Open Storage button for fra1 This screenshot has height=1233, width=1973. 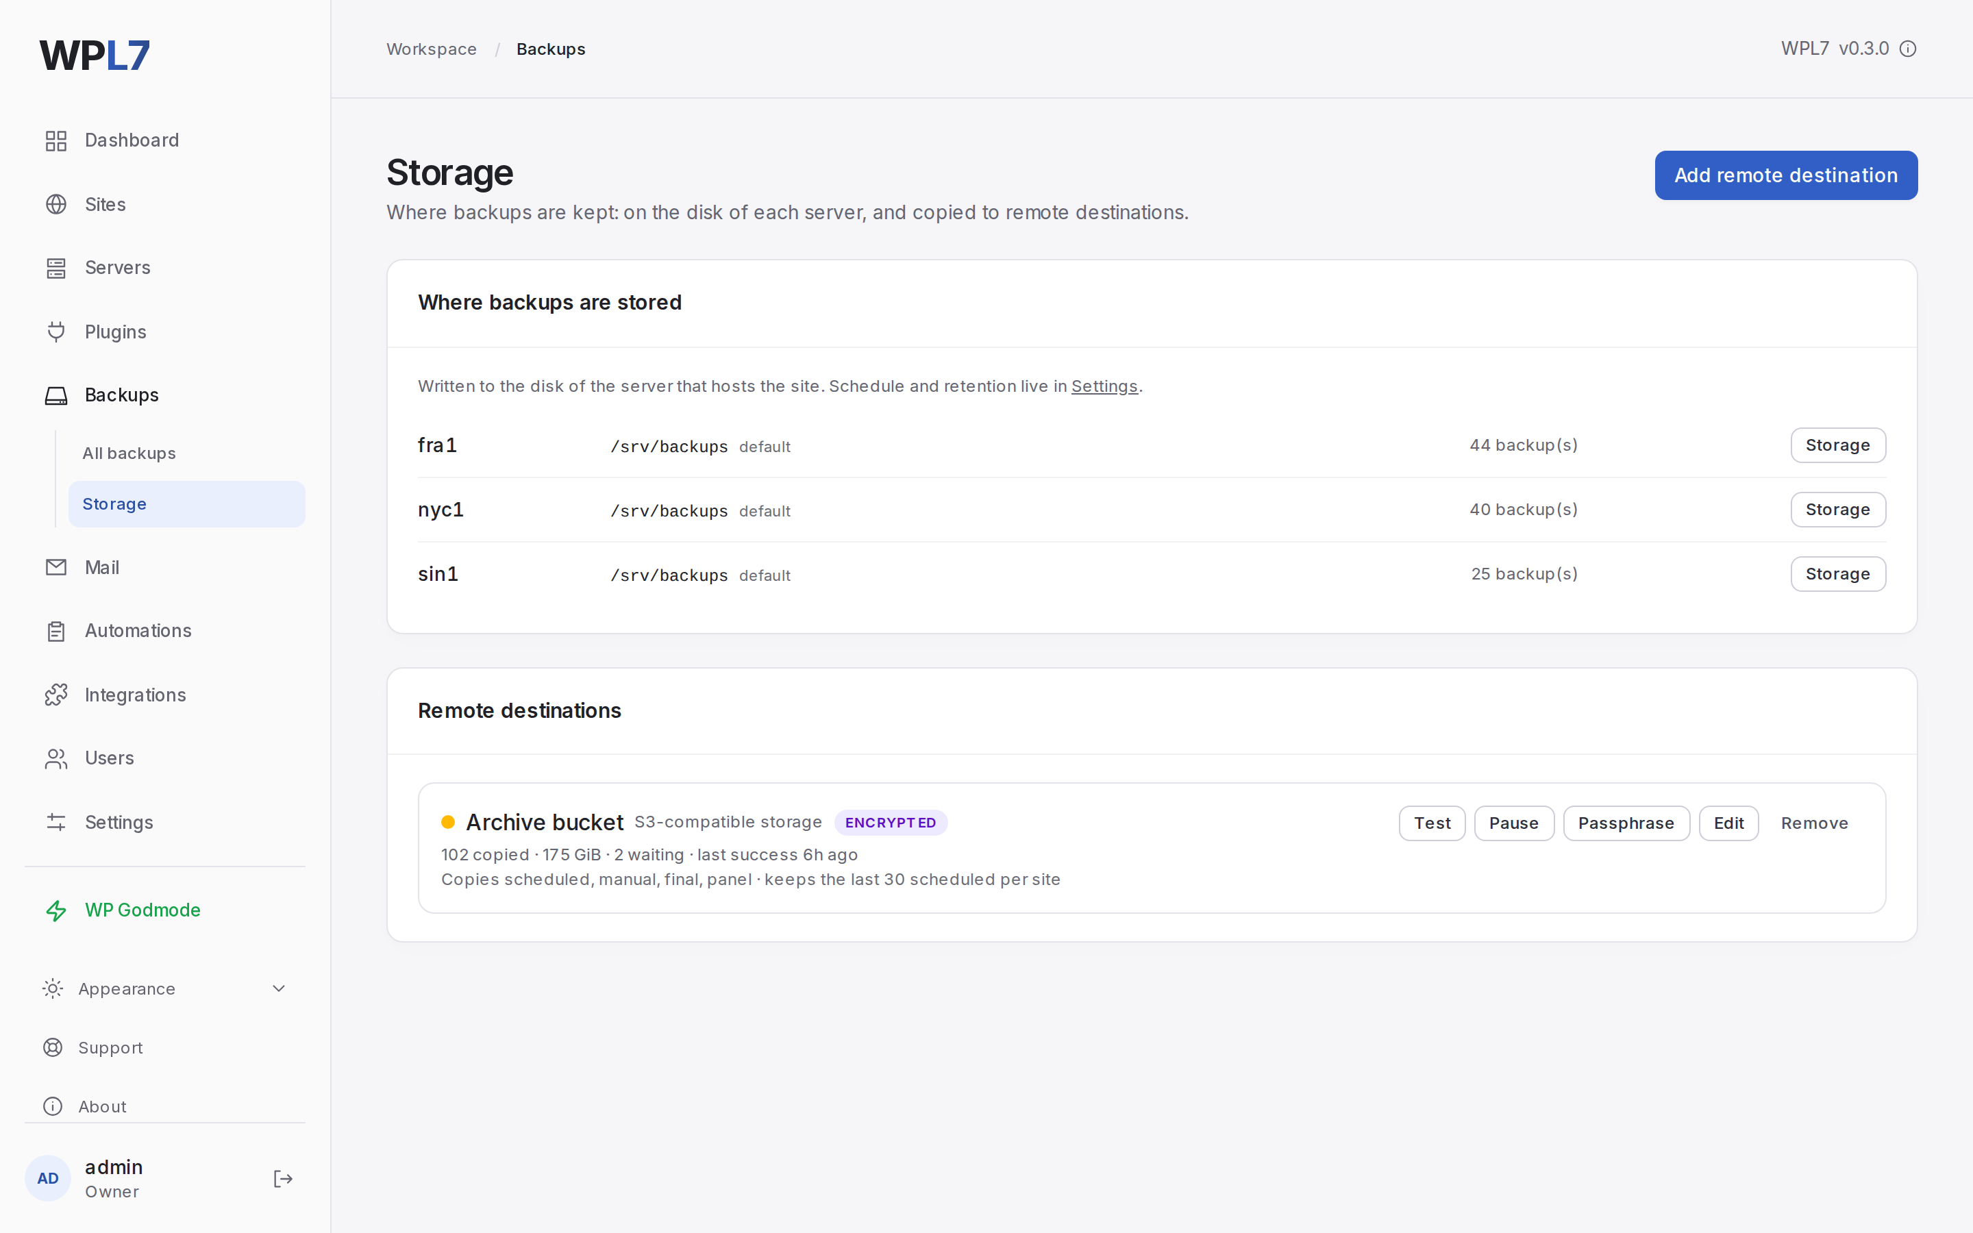click(x=1837, y=445)
